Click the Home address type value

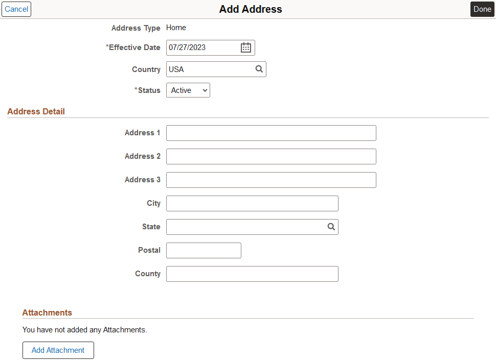tap(176, 28)
